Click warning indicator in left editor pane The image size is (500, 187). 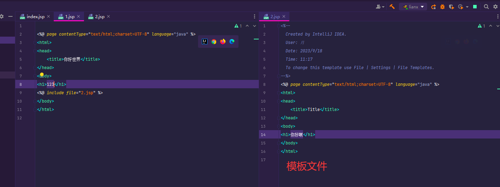click(x=238, y=26)
